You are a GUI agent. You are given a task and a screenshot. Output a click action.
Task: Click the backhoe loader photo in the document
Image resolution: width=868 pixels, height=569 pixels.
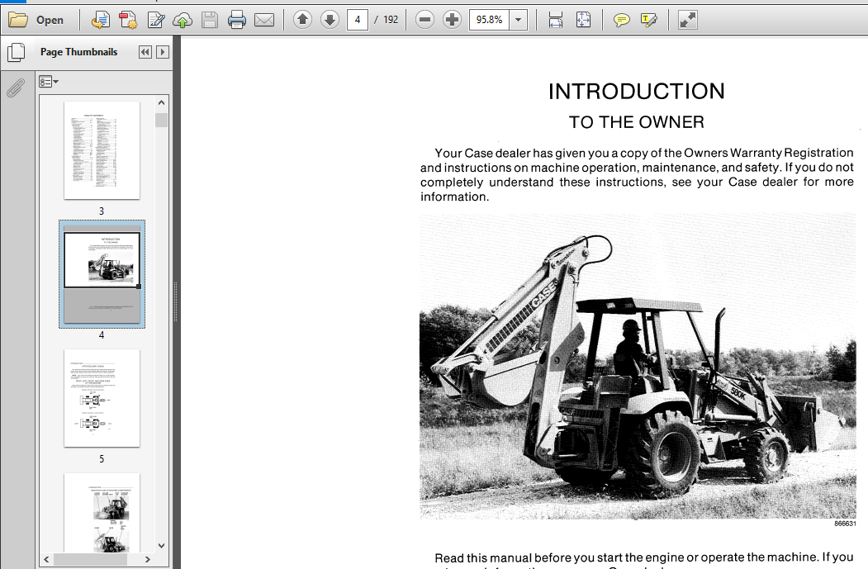638,366
